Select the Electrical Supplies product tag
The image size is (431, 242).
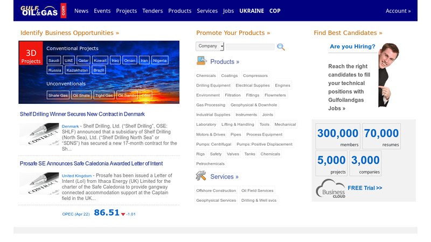tap(253, 86)
